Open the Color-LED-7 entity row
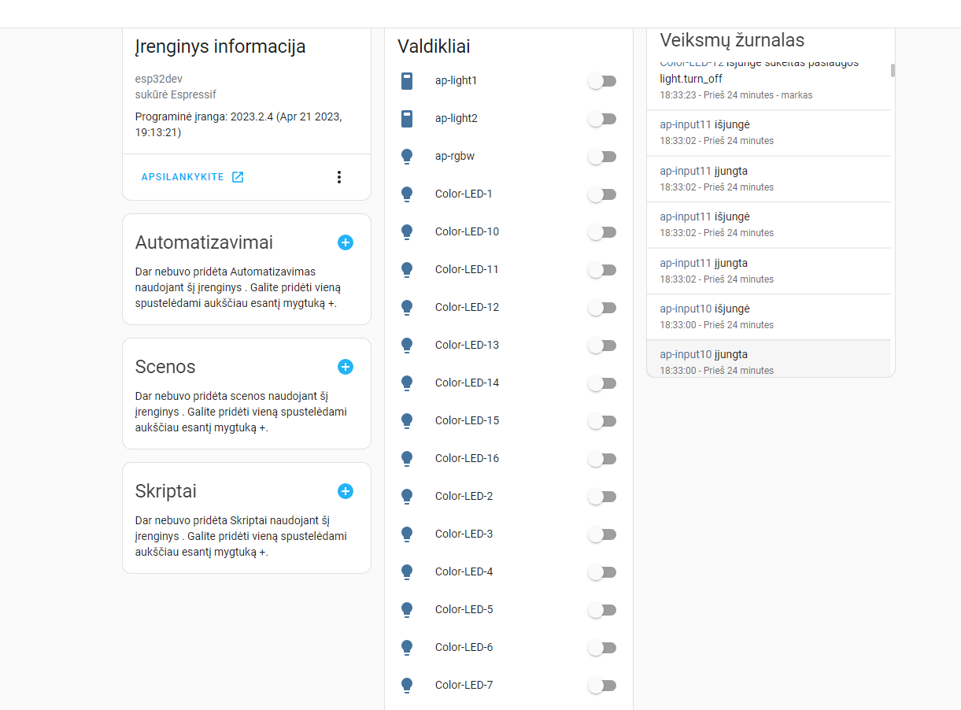The height and width of the screenshot is (710, 961). pos(464,685)
